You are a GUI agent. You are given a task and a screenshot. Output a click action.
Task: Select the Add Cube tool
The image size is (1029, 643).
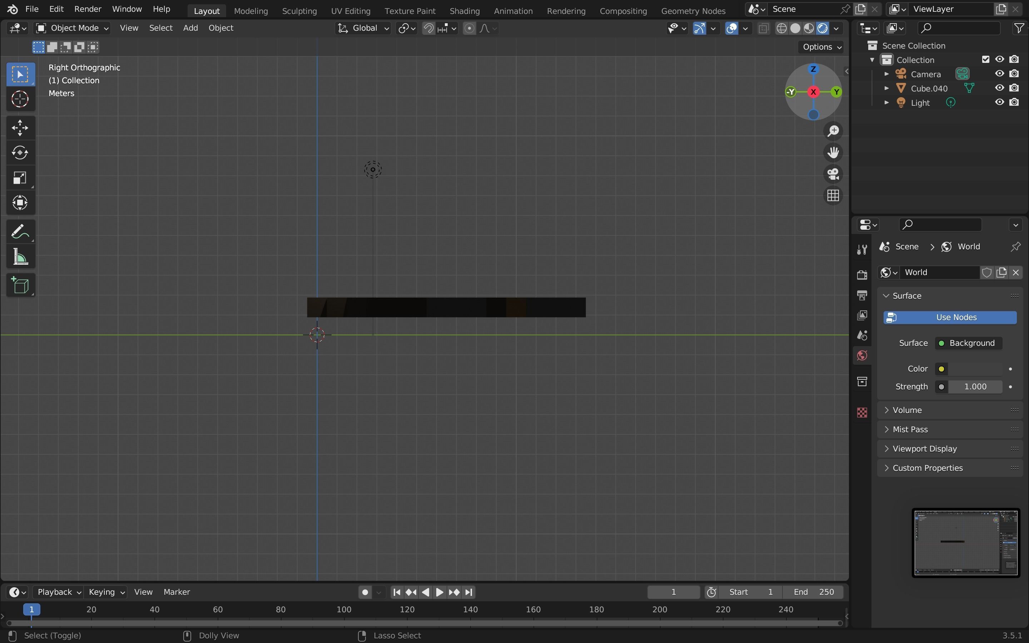pyautogui.click(x=20, y=285)
